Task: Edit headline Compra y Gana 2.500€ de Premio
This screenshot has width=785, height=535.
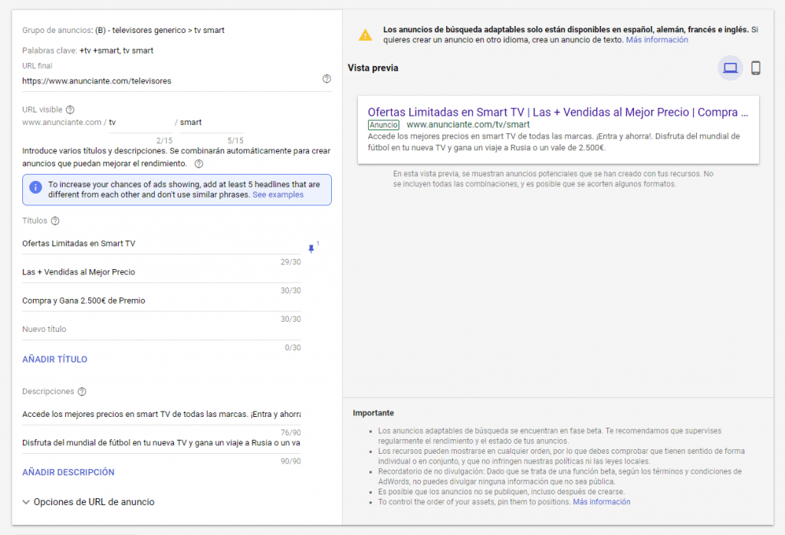Action: [161, 300]
